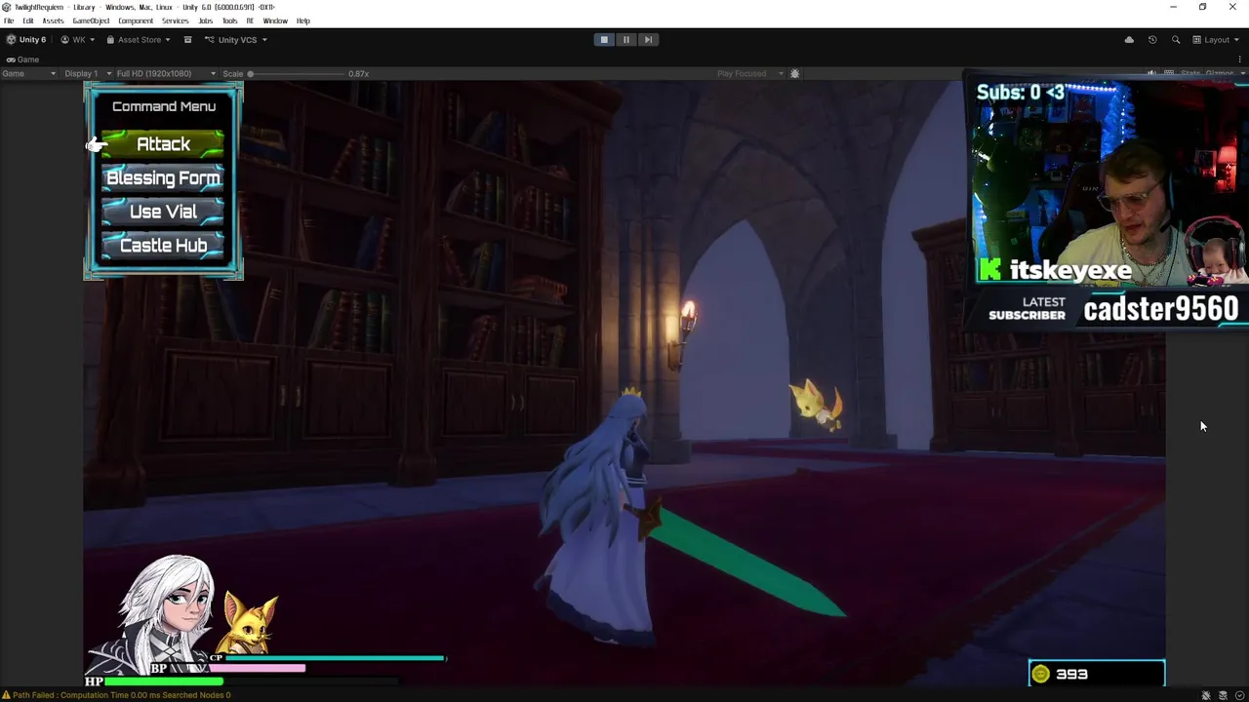Screen dimensions: 1249x702
Task: Open the Asset Store dropdown
Action: point(139,40)
